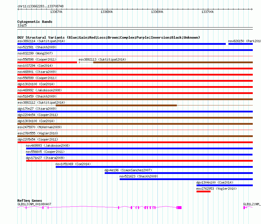Select nsv556599 (Cooper2011) label
The width and height of the screenshot is (261, 224).
(x=37, y=78)
